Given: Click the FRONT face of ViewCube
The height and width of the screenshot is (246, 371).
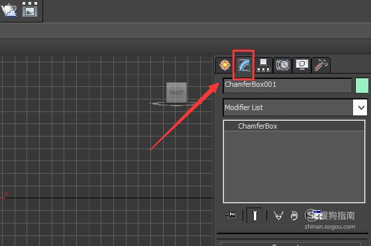Looking at the screenshot, I should (176, 92).
